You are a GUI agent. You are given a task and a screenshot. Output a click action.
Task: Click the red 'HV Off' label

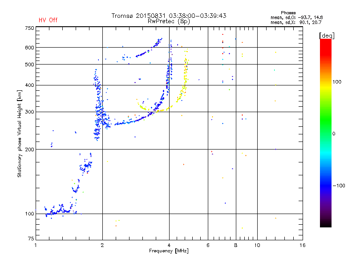[48, 20]
